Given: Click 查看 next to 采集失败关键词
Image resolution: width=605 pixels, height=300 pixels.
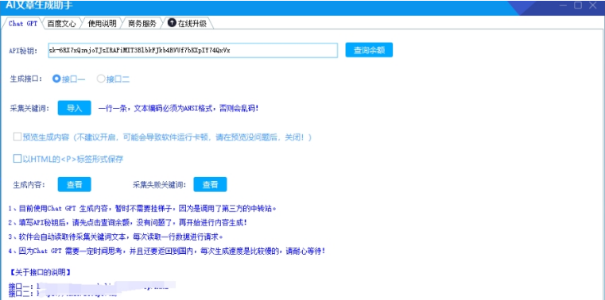Looking at the screenshot, I should click(x=211, y=184).
